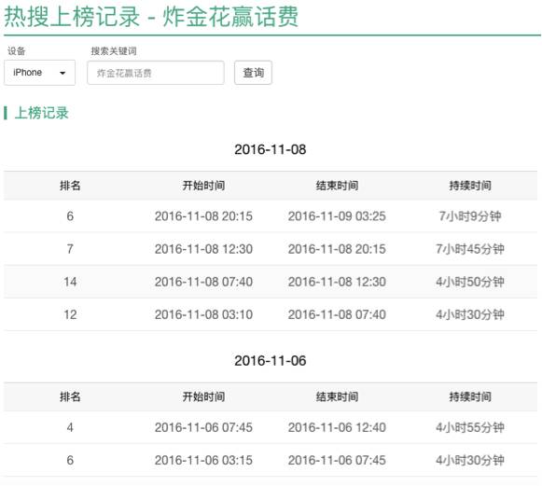Image resolution: width=542 pixels, height=486 pixels.
Task: Click the 结束时间 header in the 2016-11-08 table
Action: click(x=337, y=186)
